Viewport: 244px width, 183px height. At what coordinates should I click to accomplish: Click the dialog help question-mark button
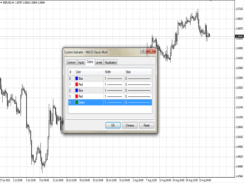tap(143, 51)
